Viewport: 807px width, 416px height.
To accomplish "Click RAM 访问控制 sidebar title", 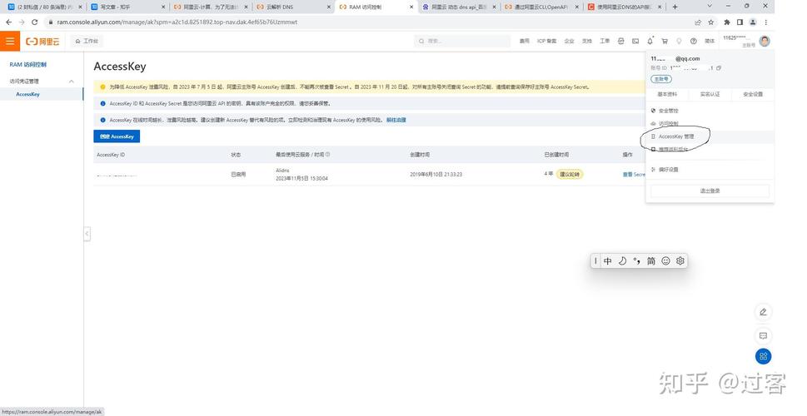I will pos(27,65).
